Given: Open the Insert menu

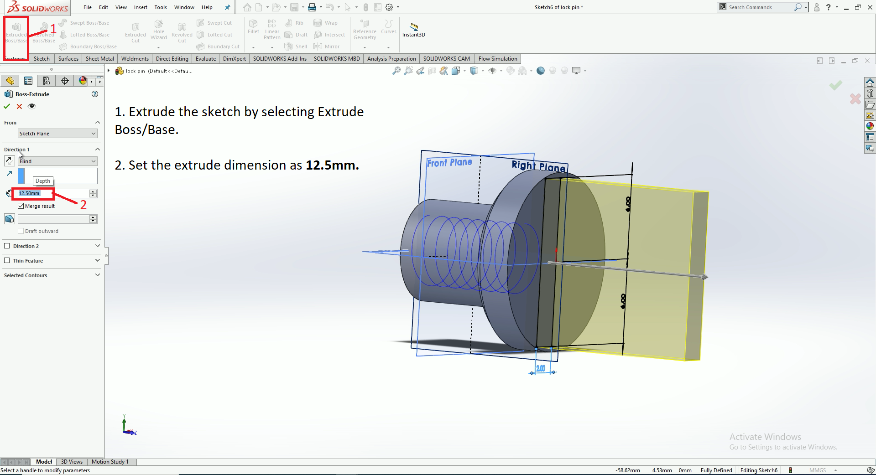Looking at the screenshot, I should click(141, 7).
